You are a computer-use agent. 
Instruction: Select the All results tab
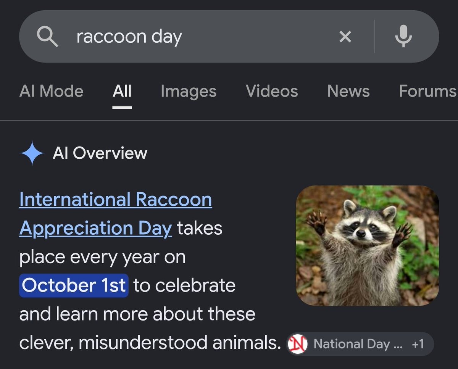[x=122, y=91]
